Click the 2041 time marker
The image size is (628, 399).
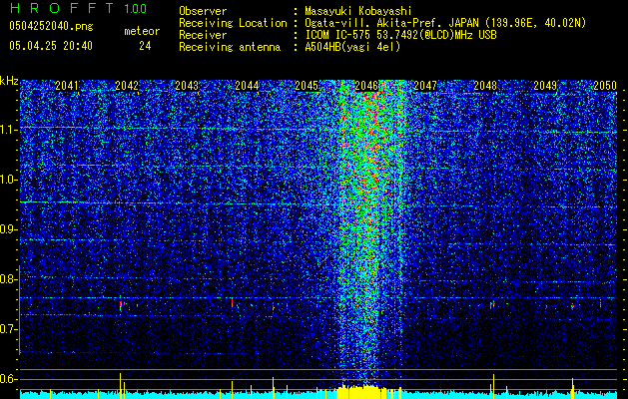tap(67, 86)
